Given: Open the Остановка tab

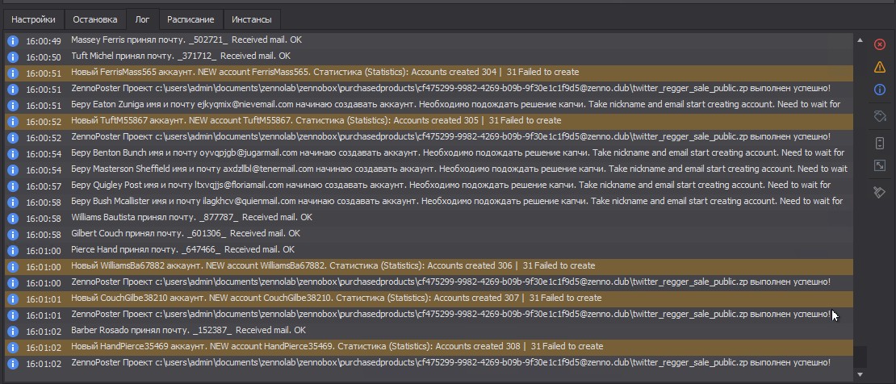Looking at the screenshot, I should pyautogui.click(x=95, y=19).
